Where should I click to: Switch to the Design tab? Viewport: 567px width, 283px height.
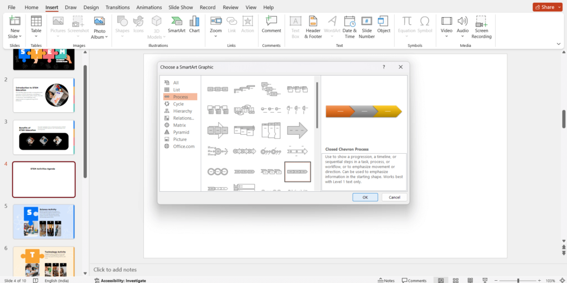coord(91,7)
